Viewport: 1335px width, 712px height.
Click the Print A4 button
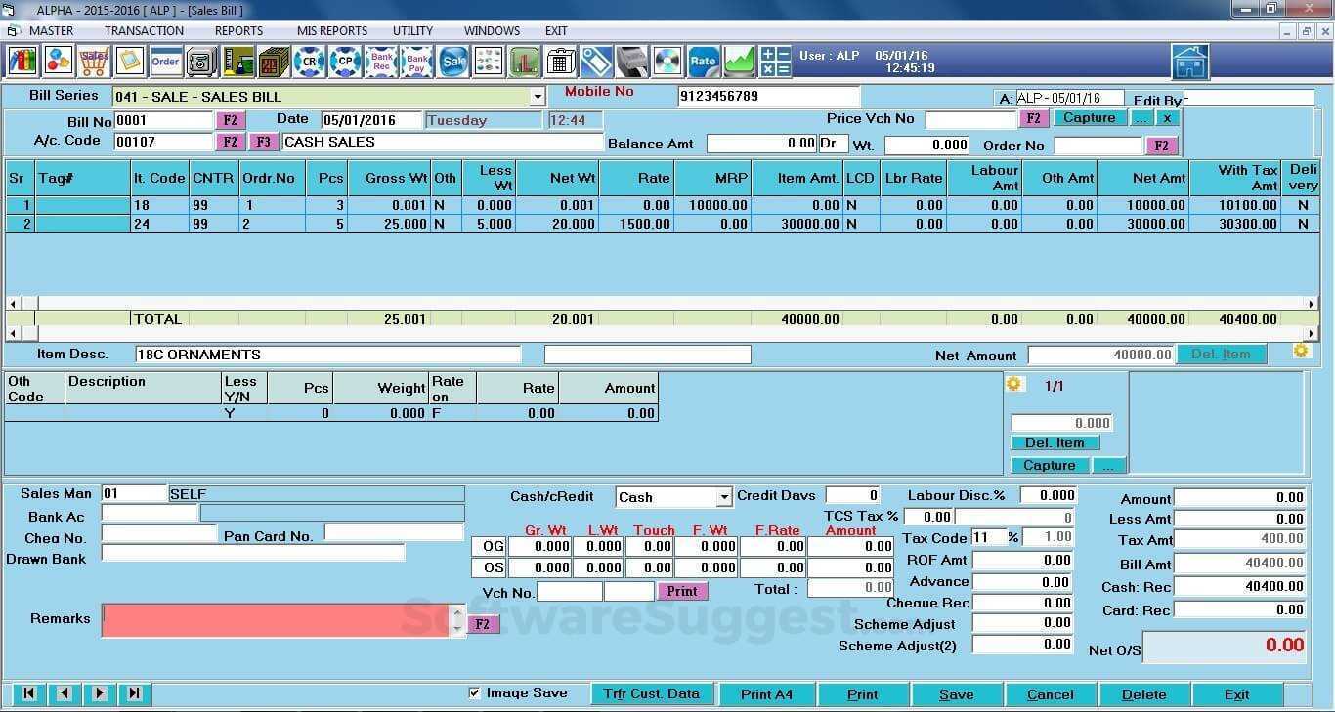click(767, 693)
